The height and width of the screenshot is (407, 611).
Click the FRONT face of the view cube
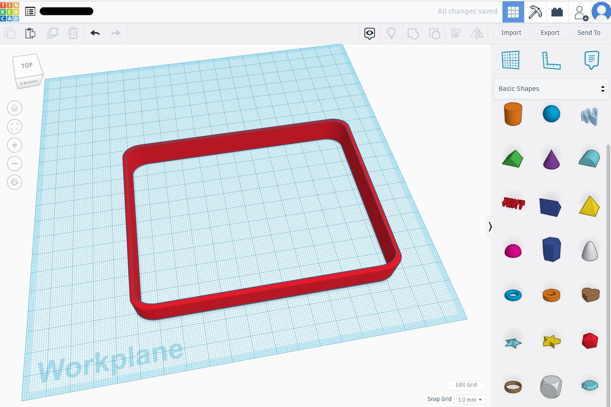click(x=29, y=82)
